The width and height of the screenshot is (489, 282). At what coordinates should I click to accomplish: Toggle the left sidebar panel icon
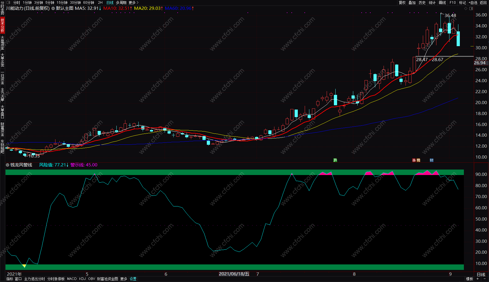(8, 3)
